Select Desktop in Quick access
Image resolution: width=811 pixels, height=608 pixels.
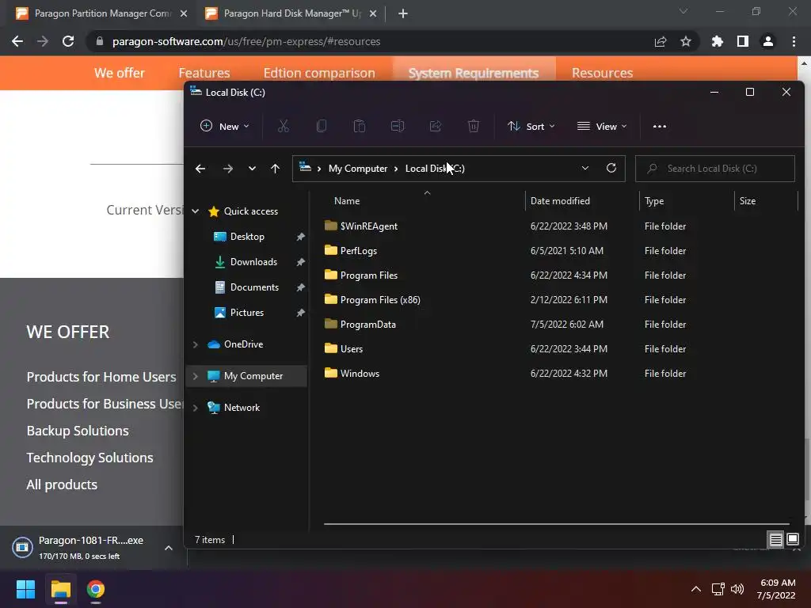tap(249, 237)
